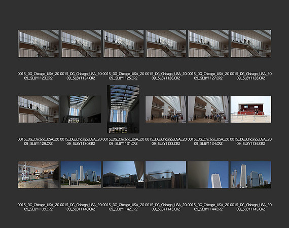289x228 pixels.
Task: Click filename label ending 5L8Y1136.CR2
Action: (x=250, y=141)
